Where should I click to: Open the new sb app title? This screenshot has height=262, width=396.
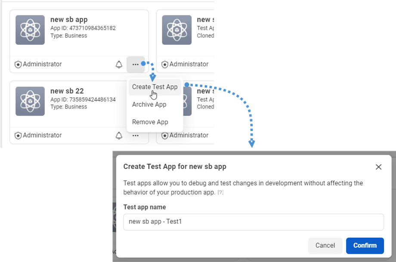pyautogui.click(x=69, y=19)
